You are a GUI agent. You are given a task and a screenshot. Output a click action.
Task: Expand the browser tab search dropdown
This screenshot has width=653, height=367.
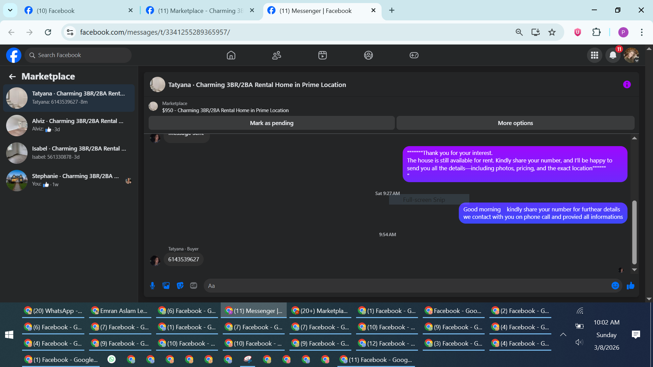click(x=10, y=10)
